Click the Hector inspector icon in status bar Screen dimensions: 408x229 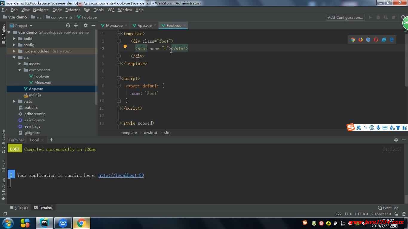(x=404, y=214)
